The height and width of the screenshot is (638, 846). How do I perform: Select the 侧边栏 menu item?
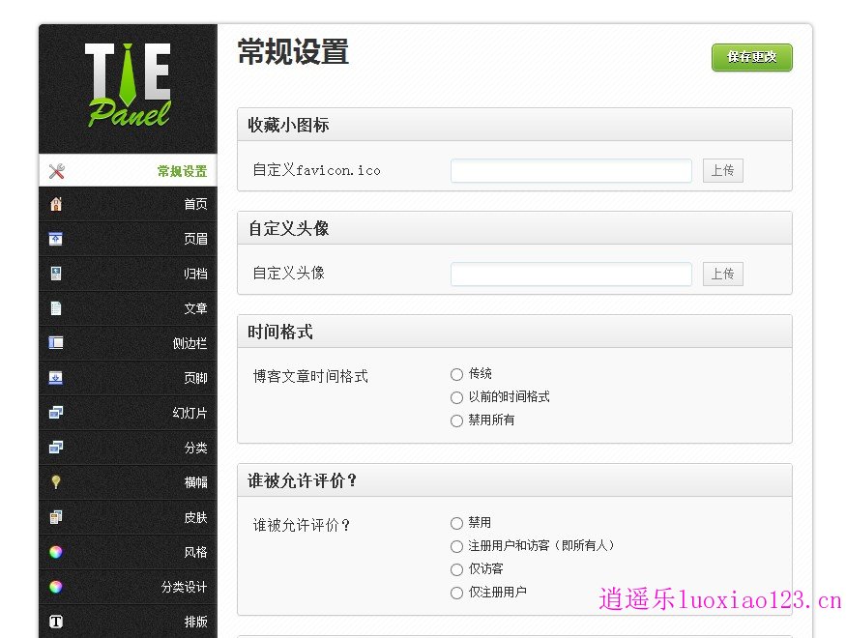click(x=128, y=343)
